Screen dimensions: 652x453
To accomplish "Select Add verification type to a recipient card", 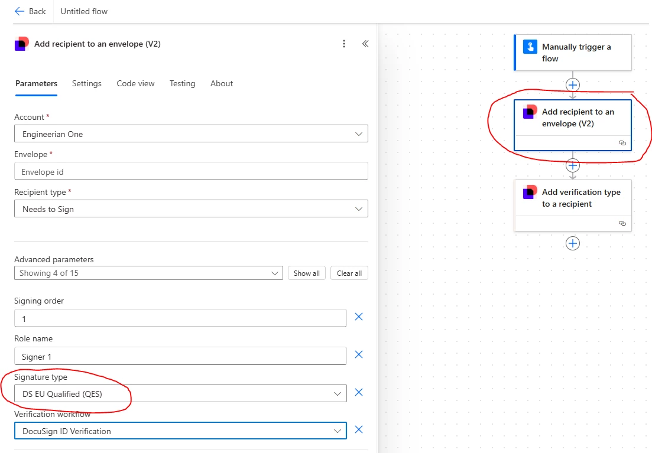I will 573,206.
